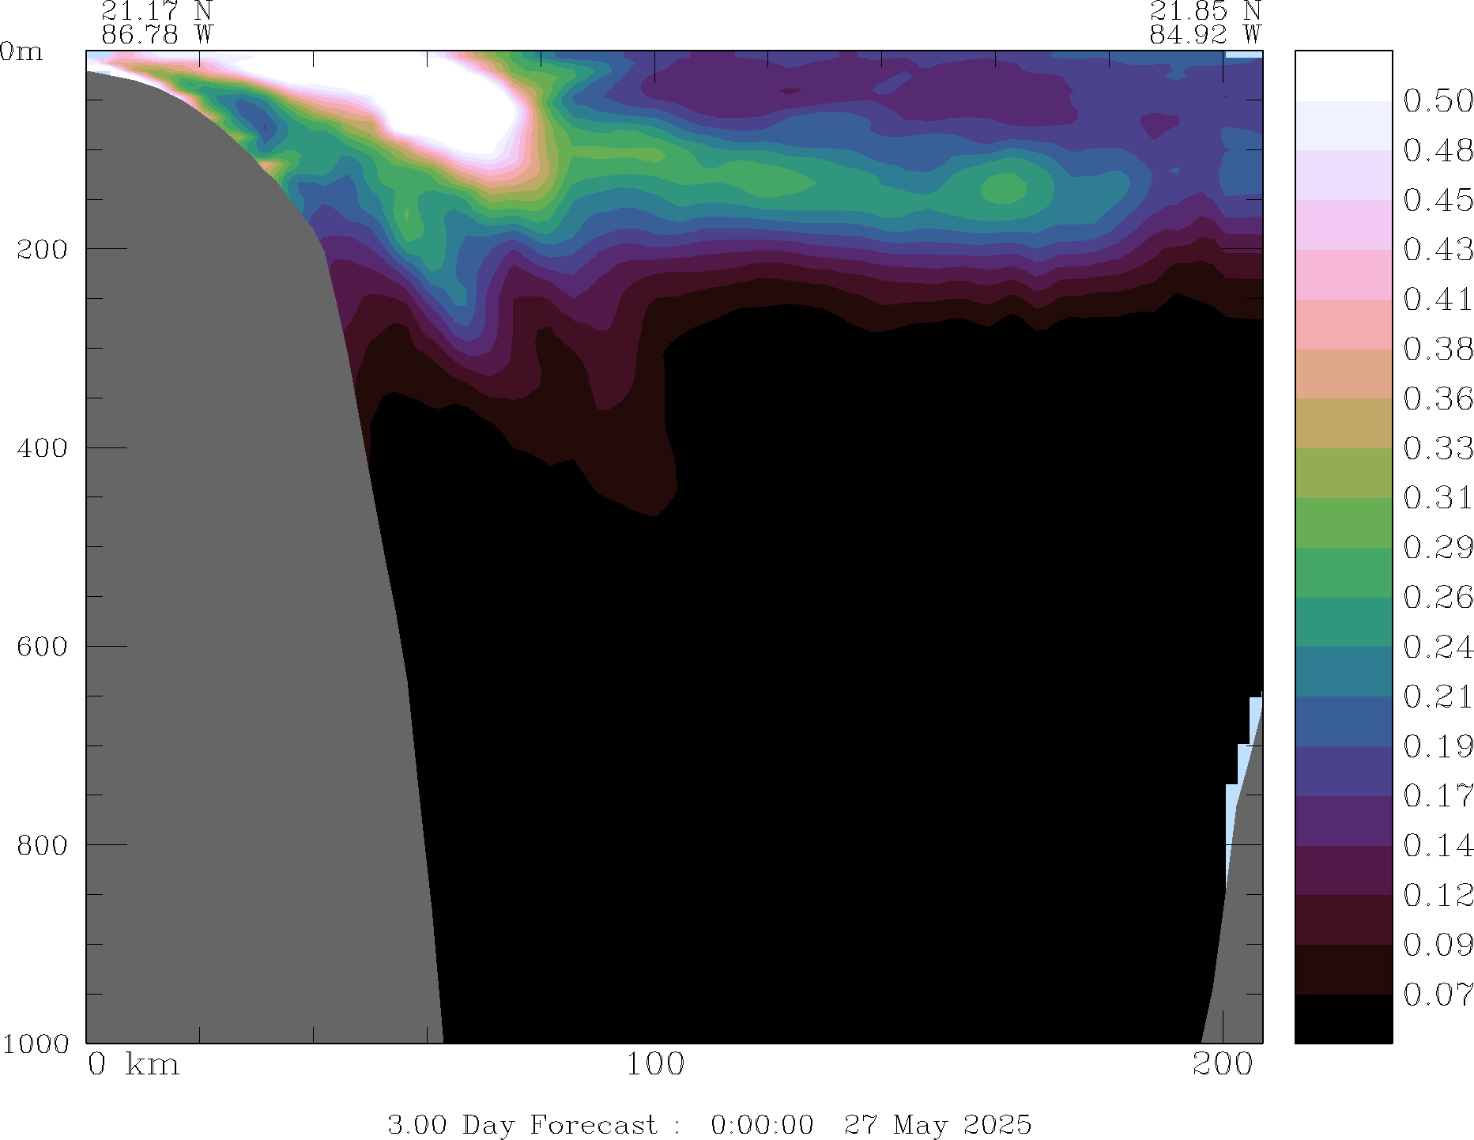This screenshot has height=1140, width=1474.
Task: Pick the blue swatch between 0.19 and 0.21
Action: [1343, 721]
